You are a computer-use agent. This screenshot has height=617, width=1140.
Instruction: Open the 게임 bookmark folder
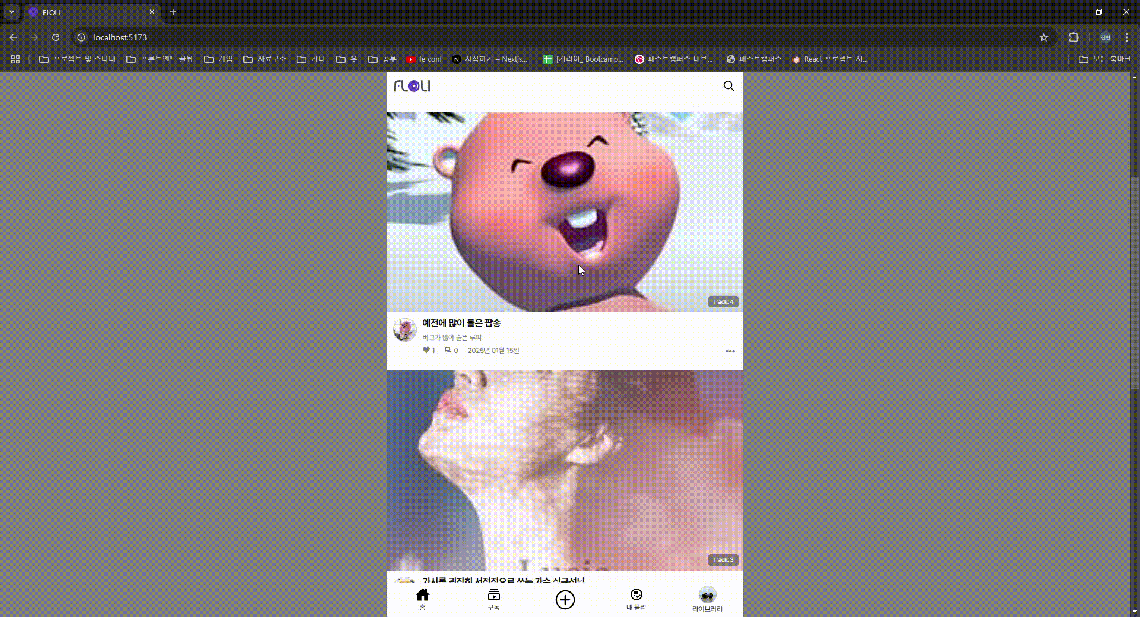(x=218, y=59)
